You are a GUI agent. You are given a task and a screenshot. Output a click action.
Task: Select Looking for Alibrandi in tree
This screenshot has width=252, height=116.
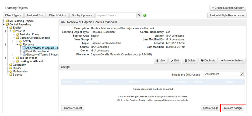(31, 61)
